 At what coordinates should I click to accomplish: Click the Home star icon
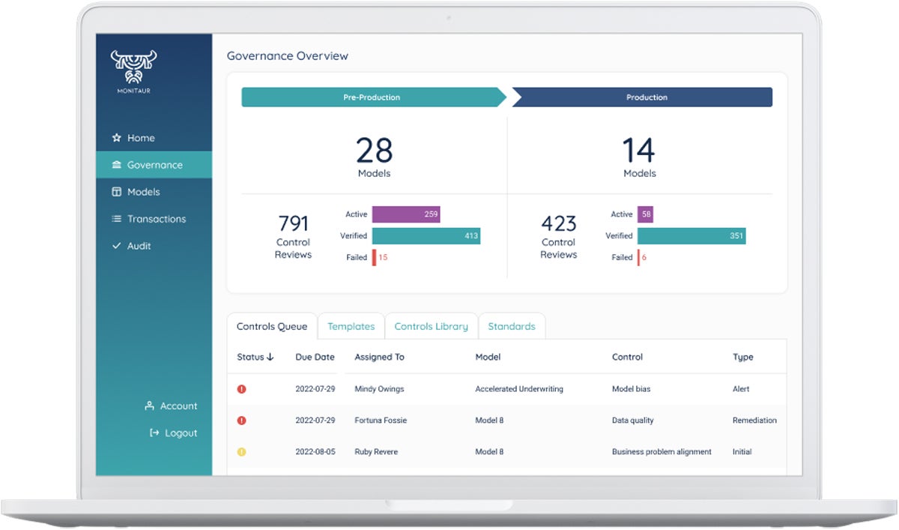[x=116, y=138]
